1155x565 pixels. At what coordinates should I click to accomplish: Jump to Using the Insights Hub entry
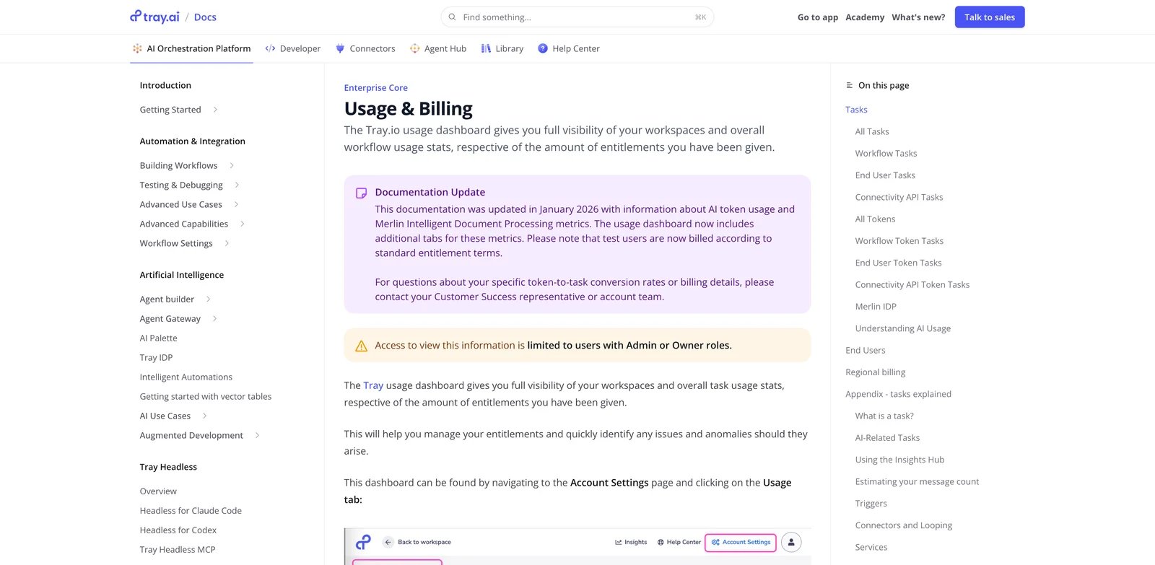coord(899,460)
